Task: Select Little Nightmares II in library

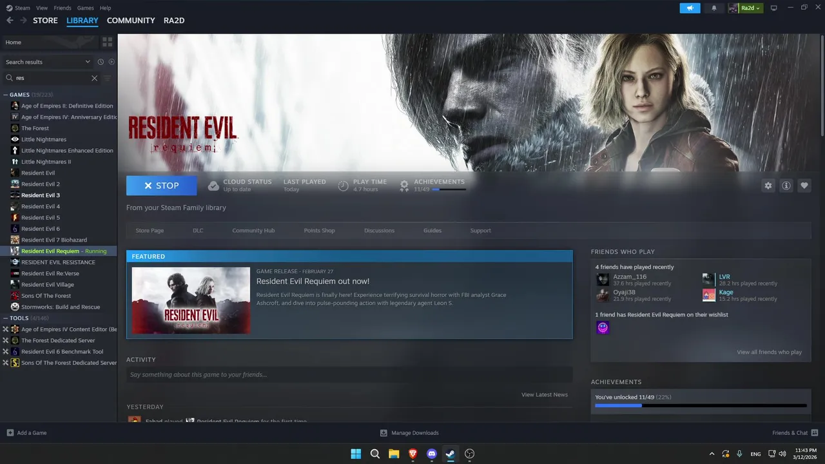Action: [x=46, y=162]
